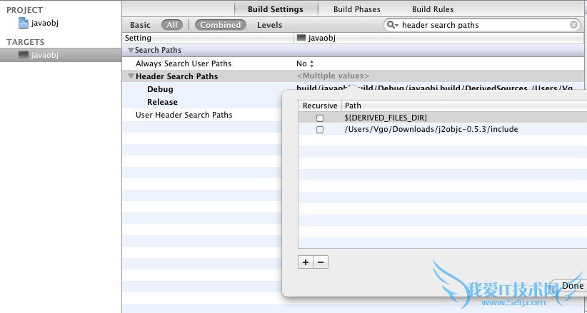
Task: Click the javaobj column header target icon
Action: click(301, 38)
